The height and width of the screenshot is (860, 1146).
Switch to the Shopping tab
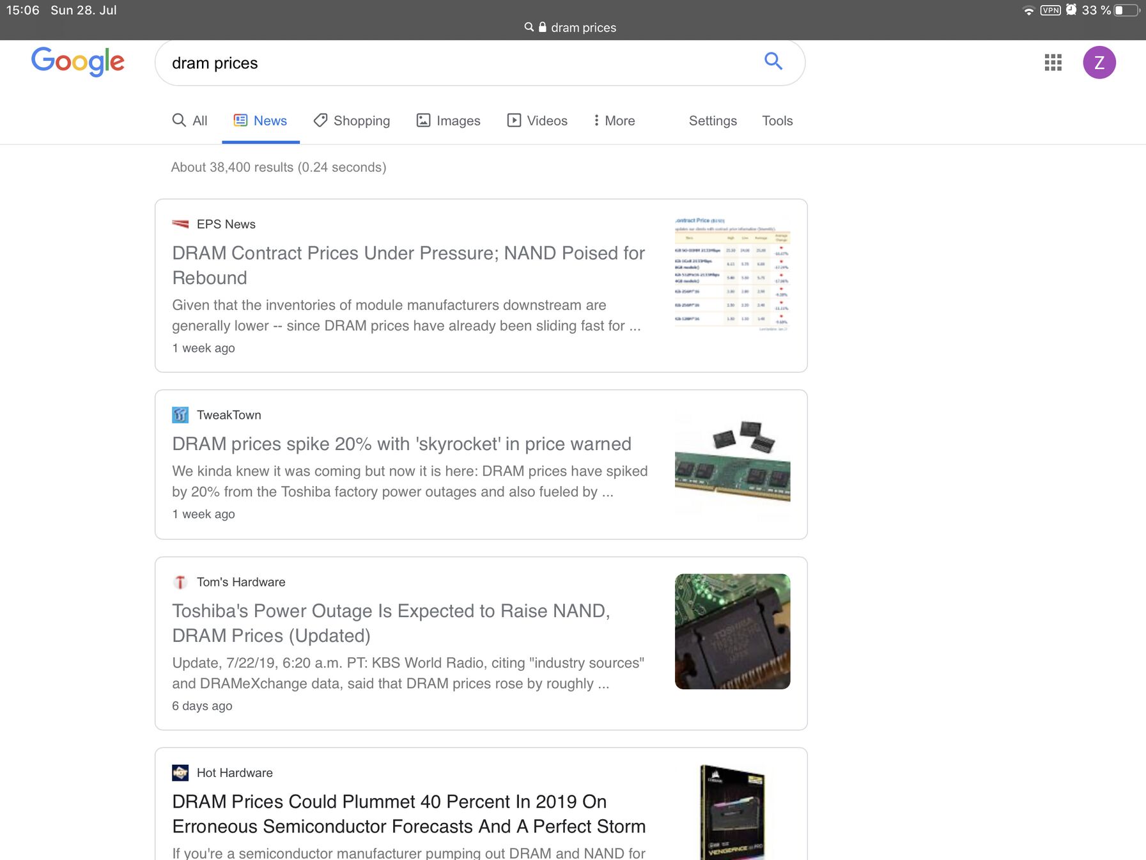pos(352,120)
